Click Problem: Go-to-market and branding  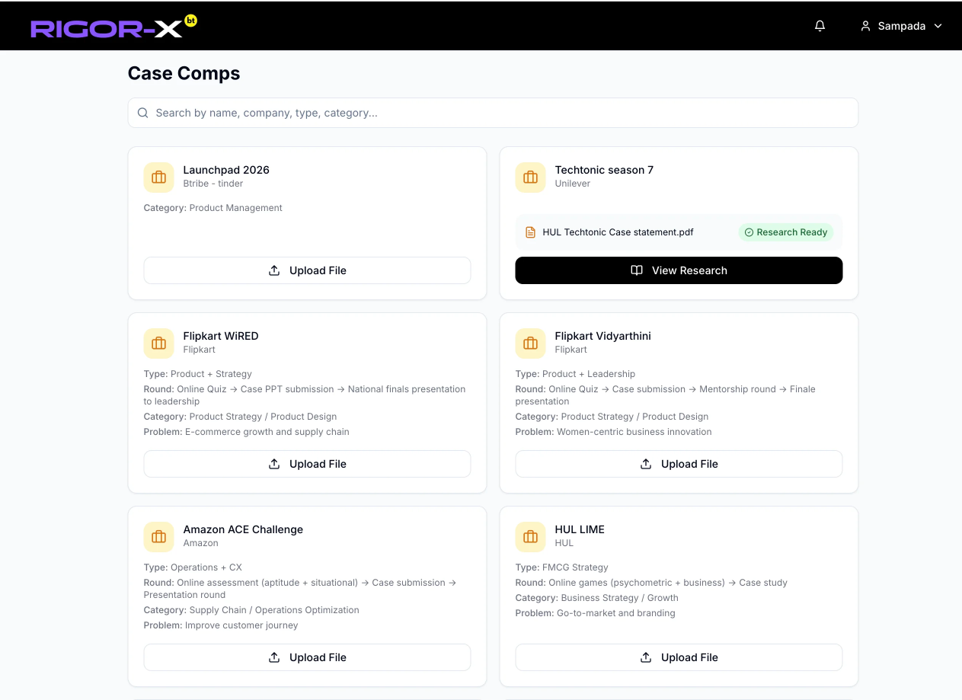click(x=596, y=613)
